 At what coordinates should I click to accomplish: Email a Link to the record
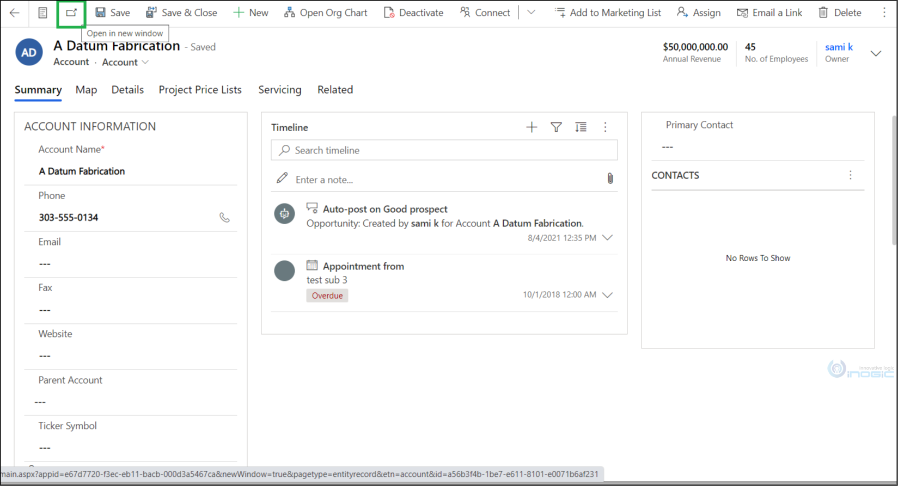[x=769, y=13]
